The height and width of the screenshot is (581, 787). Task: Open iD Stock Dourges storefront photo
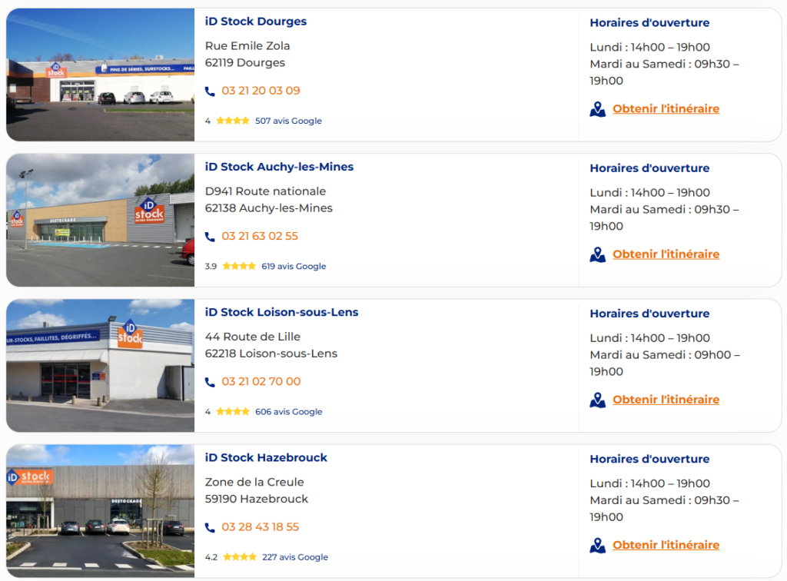pos(101,75)
